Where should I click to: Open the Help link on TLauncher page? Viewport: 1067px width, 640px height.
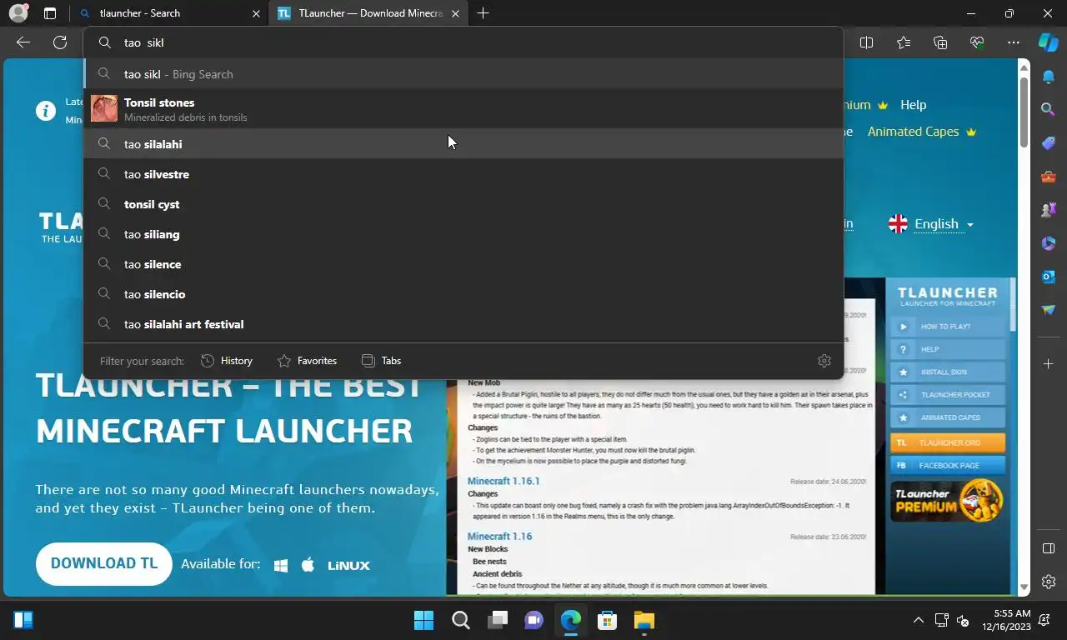coord(913,105)
